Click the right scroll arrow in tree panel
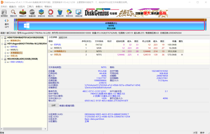 pos(45,129)
